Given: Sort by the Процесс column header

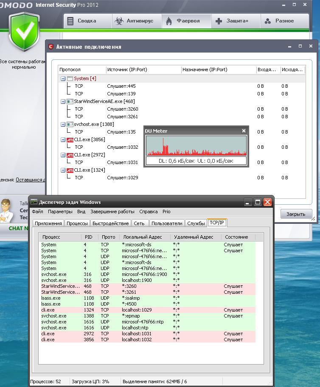Looking at the screenshot, I should [60, 237].
